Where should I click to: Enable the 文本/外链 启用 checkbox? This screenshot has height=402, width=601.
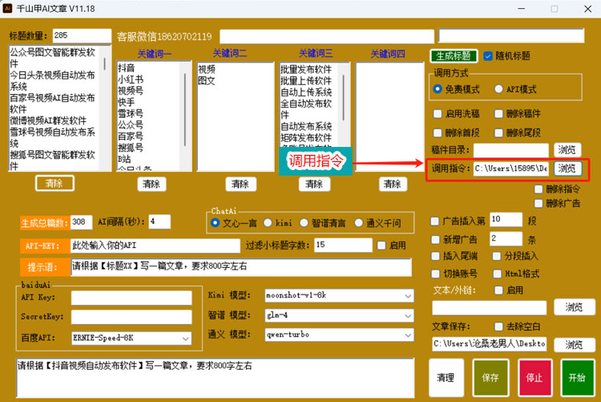pyautogui.click(x=498, y=290)
